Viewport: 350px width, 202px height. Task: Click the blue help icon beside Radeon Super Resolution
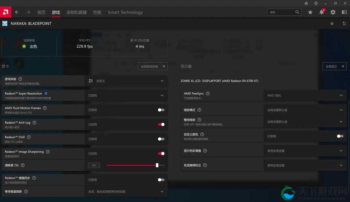pyautogui.click(x=46, y=93)
